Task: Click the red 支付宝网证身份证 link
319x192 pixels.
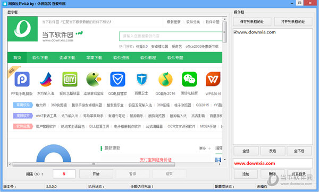Action: 156,160
